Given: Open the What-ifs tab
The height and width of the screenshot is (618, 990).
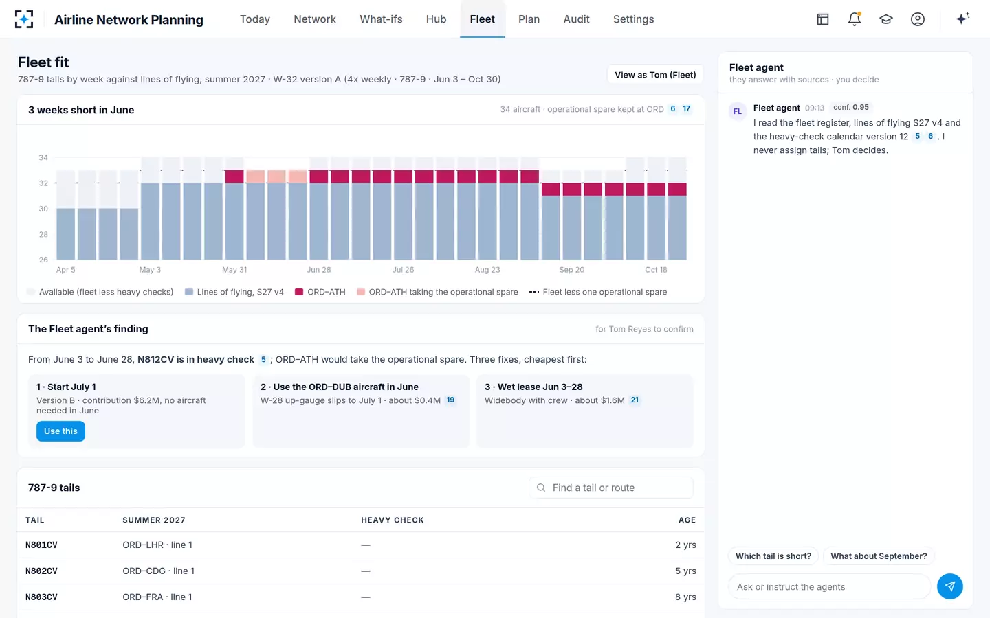Looking at the screenshot, I should click(x=381, y=19).
